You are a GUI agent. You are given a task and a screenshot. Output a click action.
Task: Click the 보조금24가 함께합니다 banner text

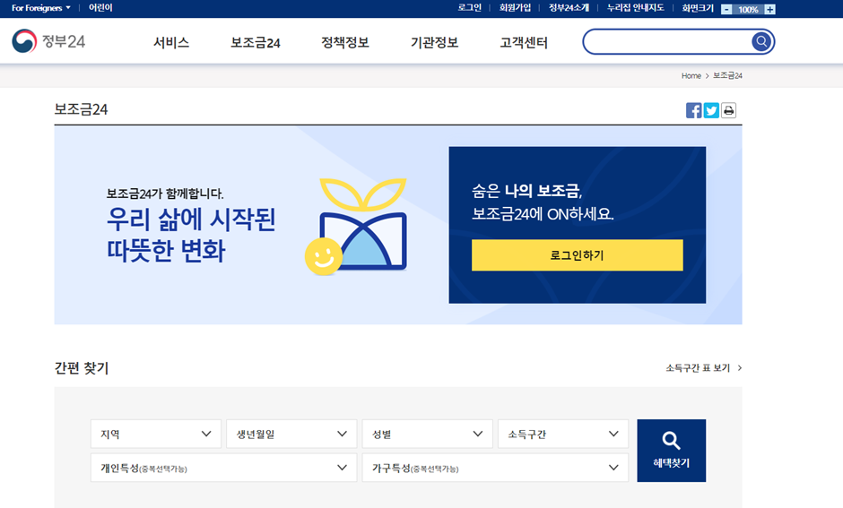165,194
